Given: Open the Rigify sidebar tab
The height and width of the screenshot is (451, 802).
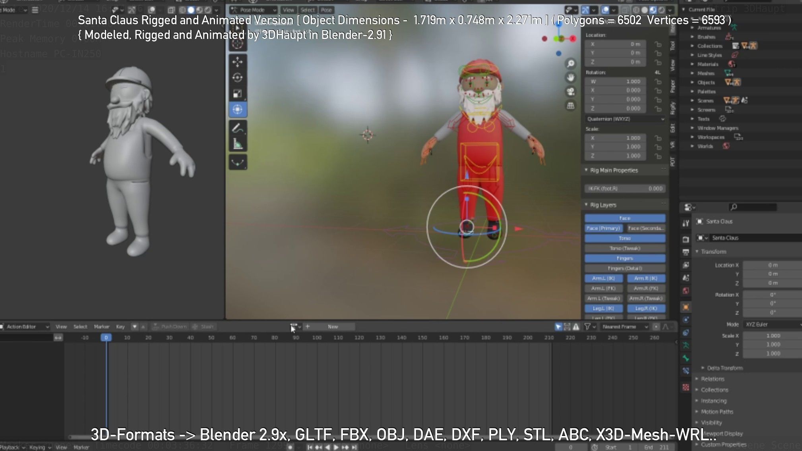Looking at the screenshot, I should (672, 108).
